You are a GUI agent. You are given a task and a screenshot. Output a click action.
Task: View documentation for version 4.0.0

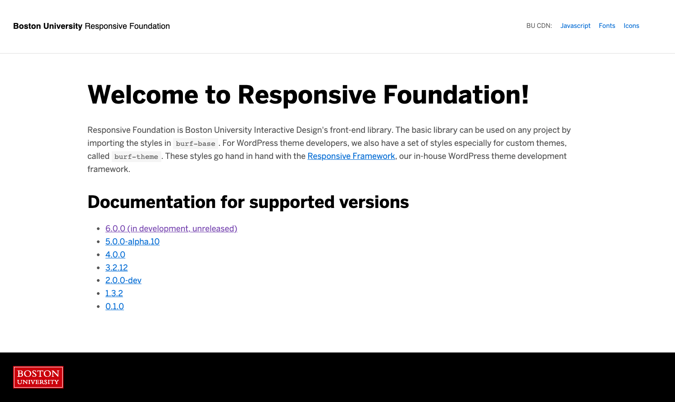[x=115, y=255]
